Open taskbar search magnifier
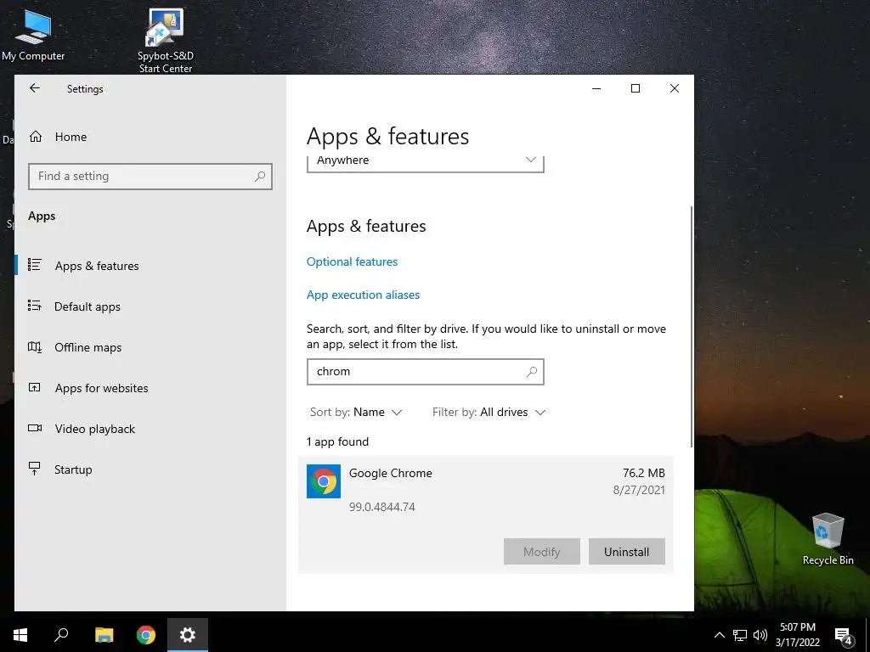 pos(61,635)
